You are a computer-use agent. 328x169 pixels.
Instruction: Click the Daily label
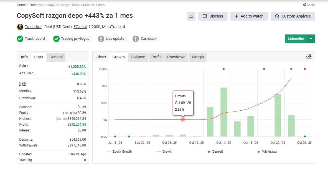23,83
